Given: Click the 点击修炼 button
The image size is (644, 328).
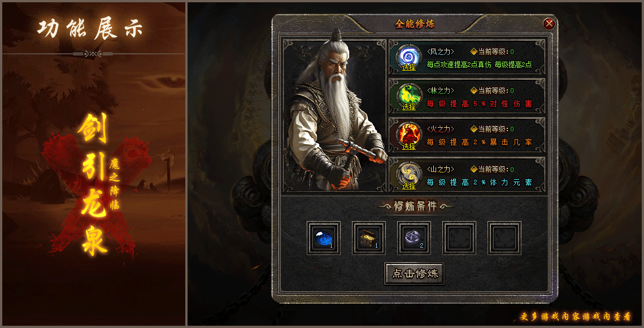Looking at the screenshot, I should point(415,274).
